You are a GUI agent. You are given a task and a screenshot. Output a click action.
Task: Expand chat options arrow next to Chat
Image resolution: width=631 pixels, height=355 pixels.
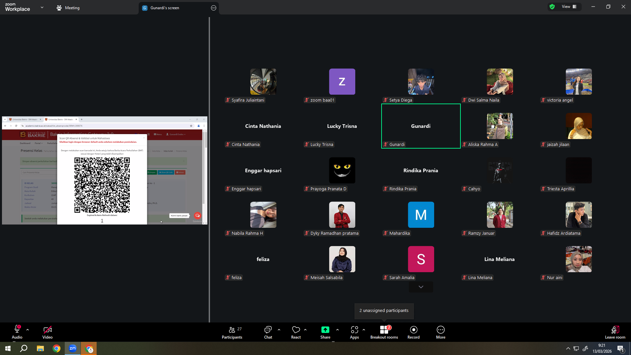click(x=279, y=330)
